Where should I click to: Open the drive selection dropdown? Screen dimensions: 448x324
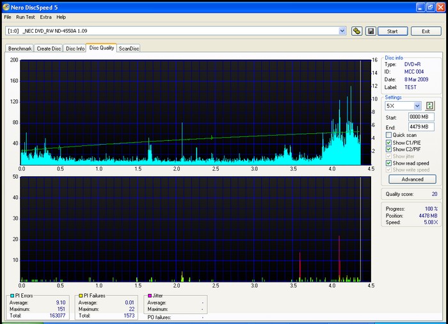tap(342, 31)
